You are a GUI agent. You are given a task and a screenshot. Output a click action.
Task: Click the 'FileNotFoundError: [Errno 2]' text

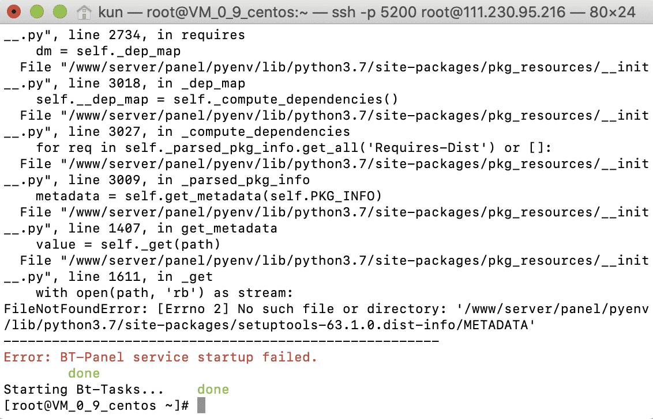[x=117, y=309]
